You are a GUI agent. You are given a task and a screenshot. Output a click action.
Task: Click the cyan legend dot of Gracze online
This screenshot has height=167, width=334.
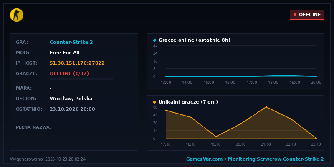pos(154,40)
